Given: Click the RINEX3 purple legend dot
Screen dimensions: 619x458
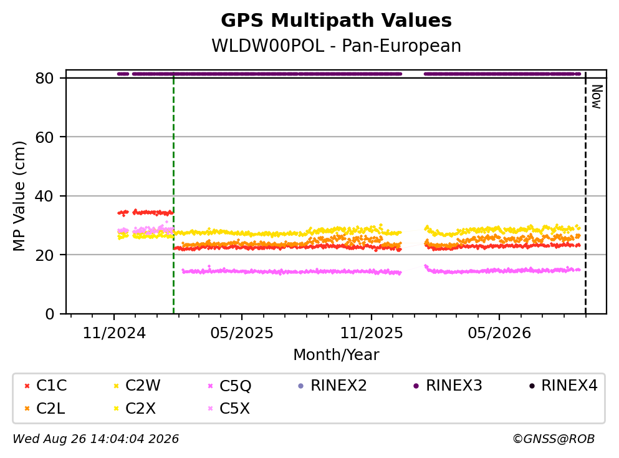Looking at the screenshot, I should 416,386.
